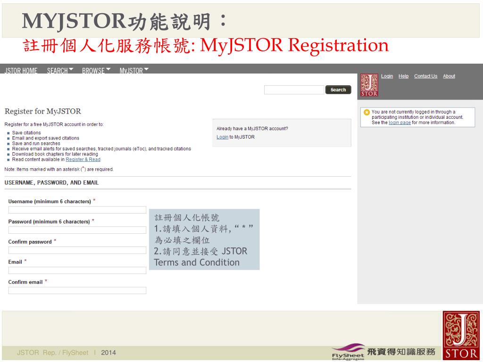Click 'Email and export saved citations' item
This screenshot has width=483, height=362.
click(x=46, y=138)
